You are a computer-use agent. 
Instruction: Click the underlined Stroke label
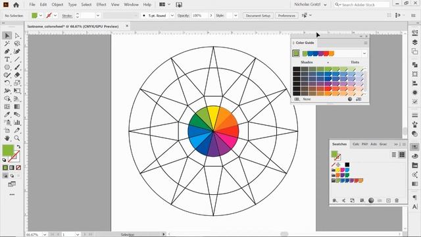coord(67,16)
